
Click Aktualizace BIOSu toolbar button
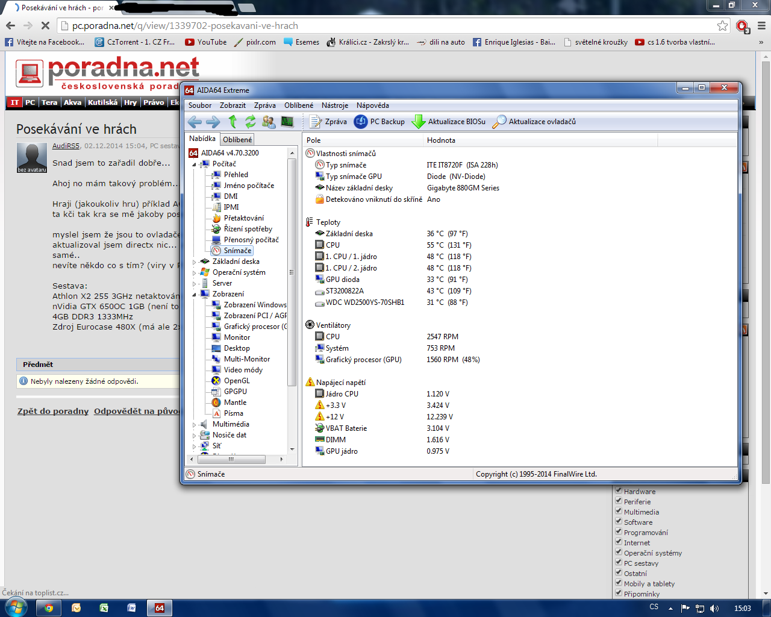click(449, 122)
